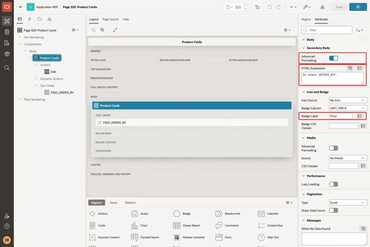Open the Create plus menu in toolbar
This screenshot has height=247, width=370.
(x=293, y=7)
